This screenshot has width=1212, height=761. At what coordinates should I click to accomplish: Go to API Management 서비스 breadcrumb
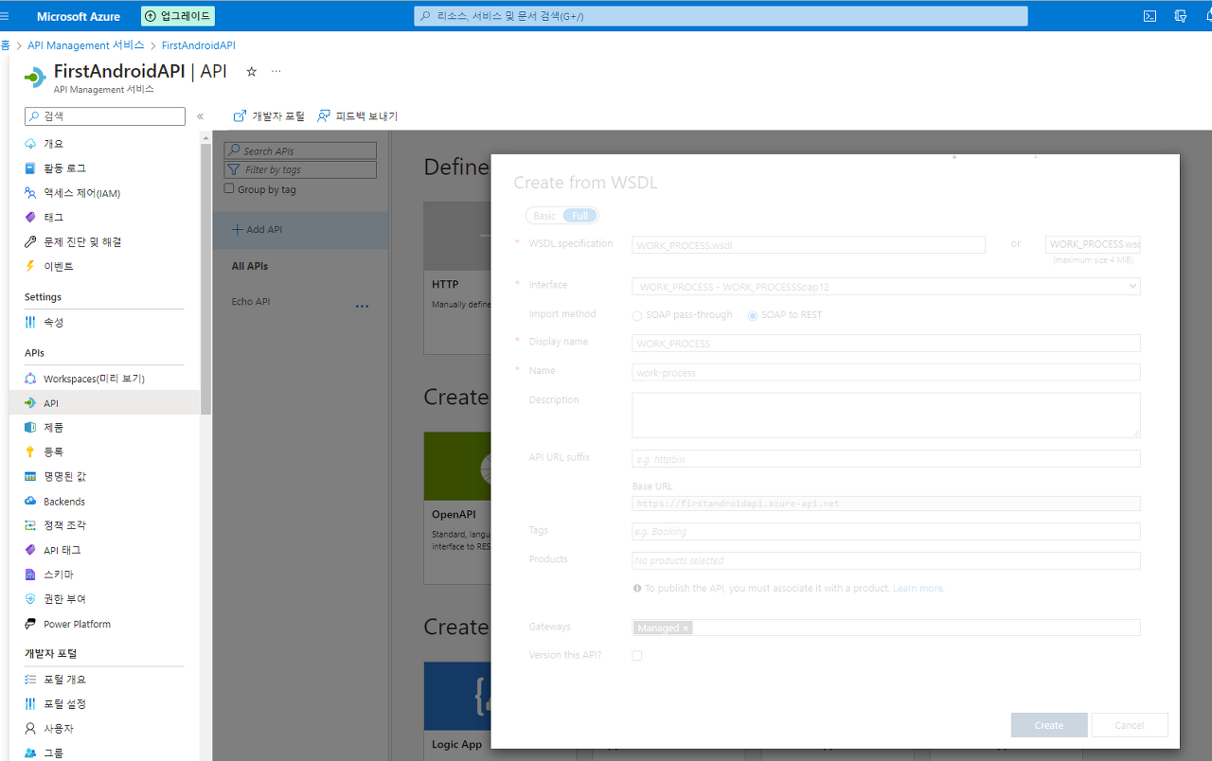(86, 45)
